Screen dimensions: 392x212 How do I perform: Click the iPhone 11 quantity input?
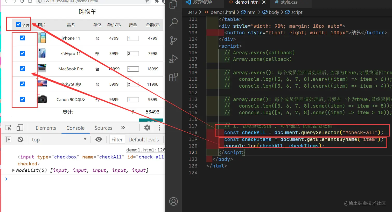(133, 38)
